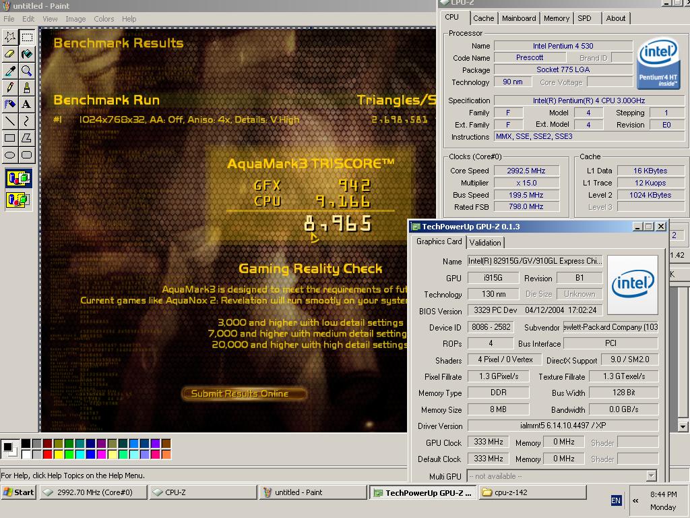Open the Image menu in Paint
The height and width of the screenshot is (518, 690).
[75, 19]
